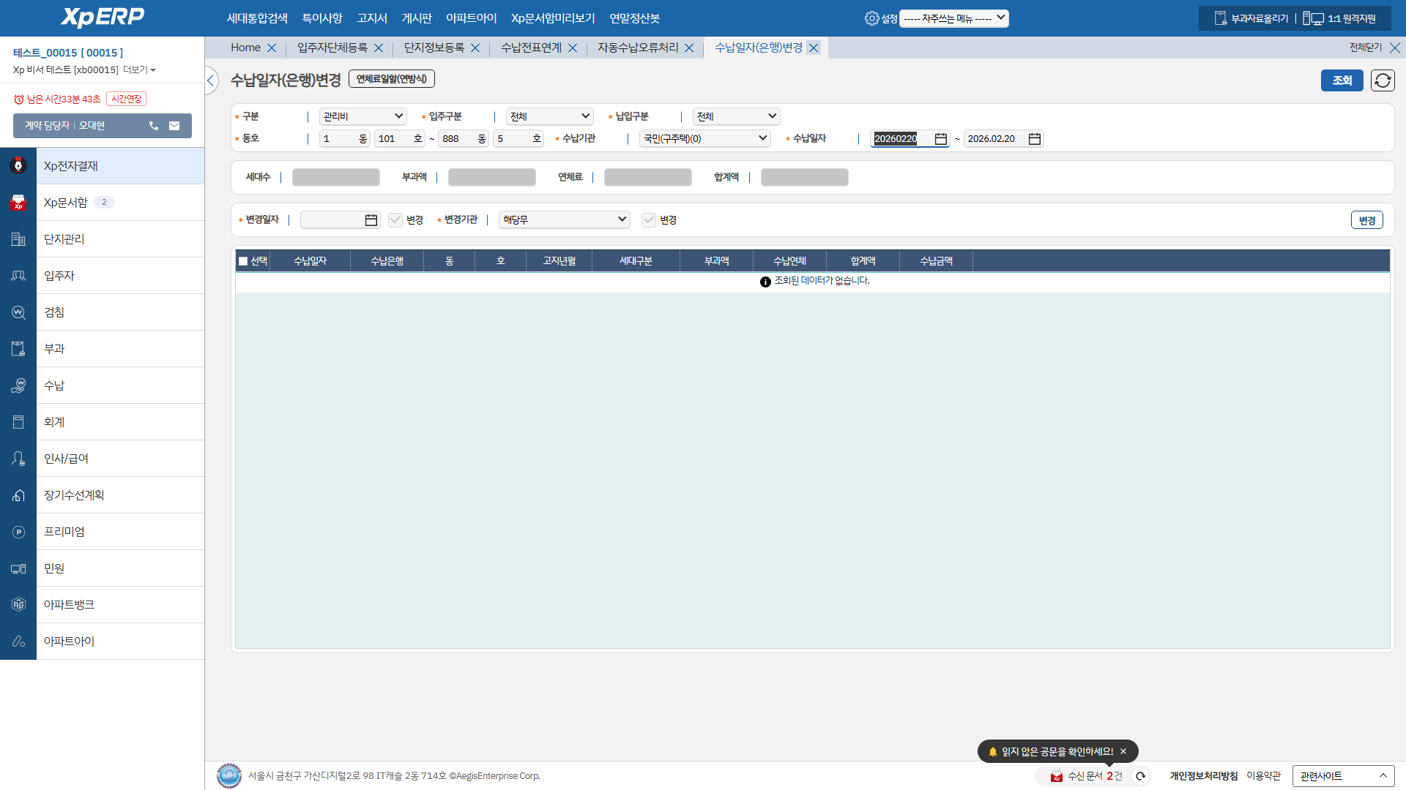
Task: Click the mail icon in contact bar
Action: point(174,126)
